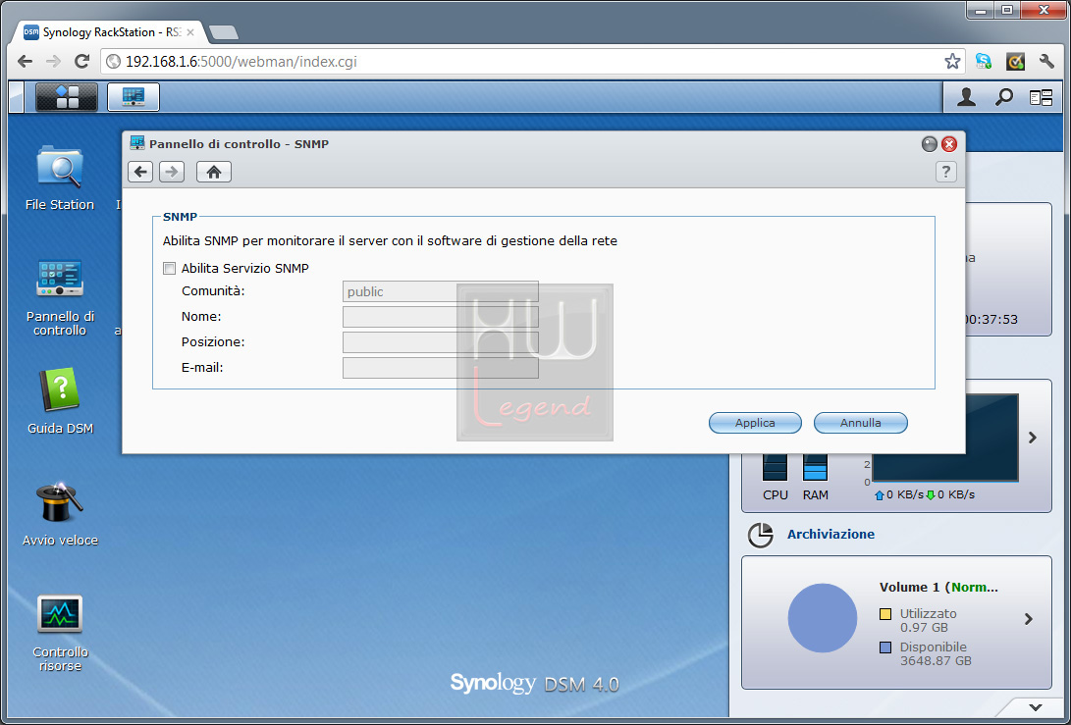Image resolution: width=1071 pixels, height=725 pixels.
Task: Click the RAM usage gauge
Action: point(816,468)
